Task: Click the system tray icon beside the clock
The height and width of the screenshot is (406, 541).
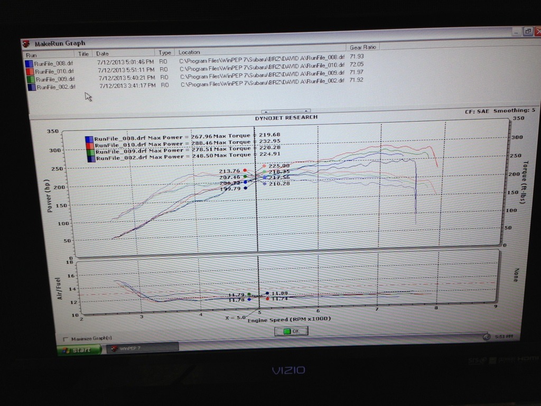Action: 486,337
